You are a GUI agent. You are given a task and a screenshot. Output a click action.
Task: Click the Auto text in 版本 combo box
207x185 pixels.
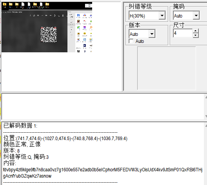[x=134, y=34]
